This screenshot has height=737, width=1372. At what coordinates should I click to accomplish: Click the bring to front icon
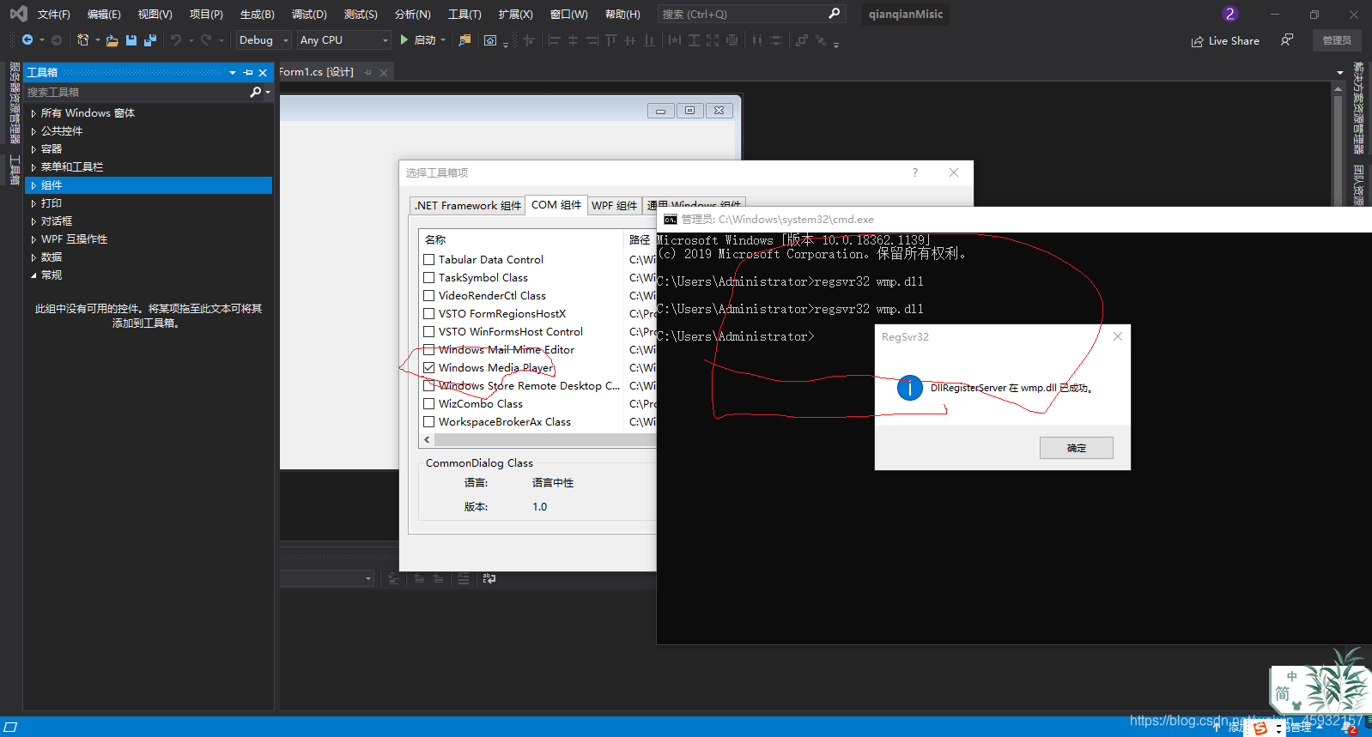[x=801, y=40]
